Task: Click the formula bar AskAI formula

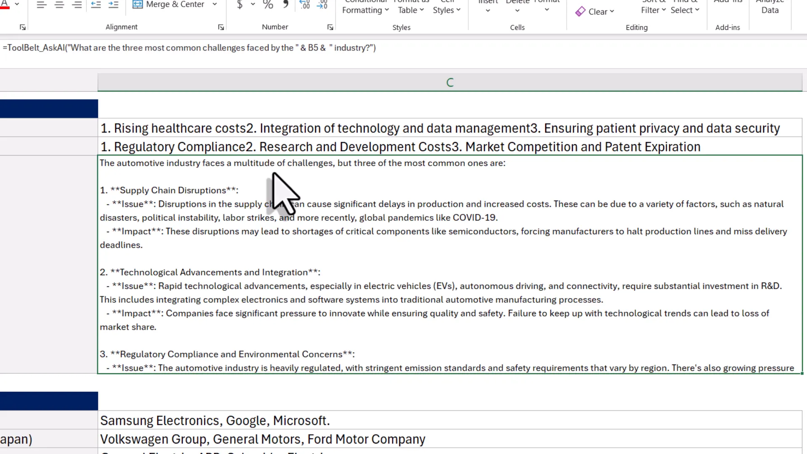Action: tap(189, 48)
